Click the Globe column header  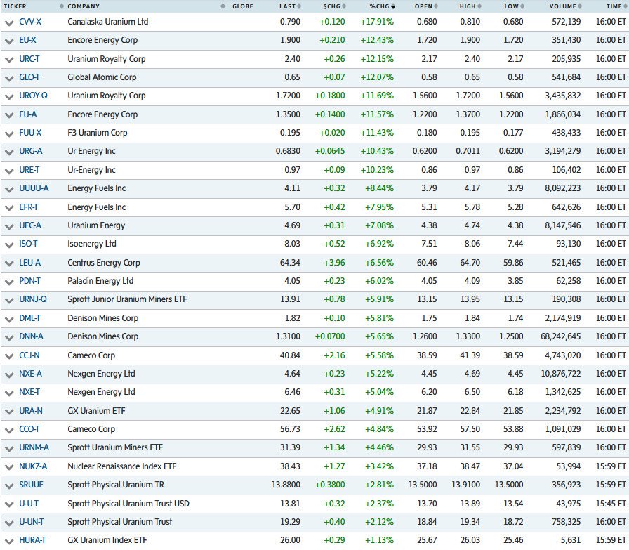coord(243,6)
